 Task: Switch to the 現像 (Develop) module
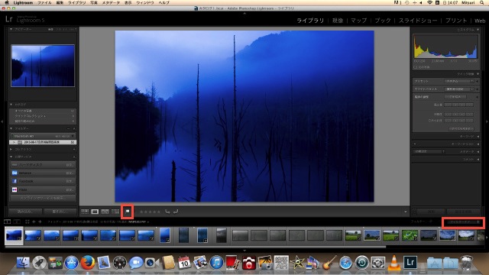338,21
